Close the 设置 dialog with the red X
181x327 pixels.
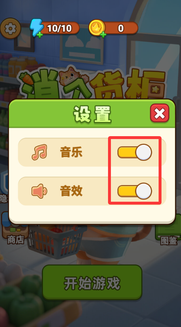160,113
